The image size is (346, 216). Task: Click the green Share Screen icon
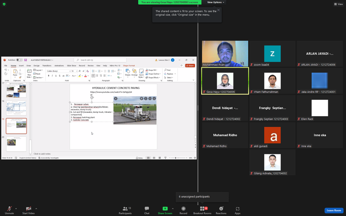pyautogui.click(x=165, y=208)
